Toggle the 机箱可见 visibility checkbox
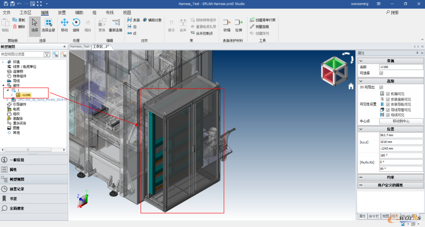 [388, 94]
